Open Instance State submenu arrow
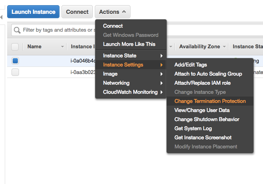 click(x=161, y=56)
